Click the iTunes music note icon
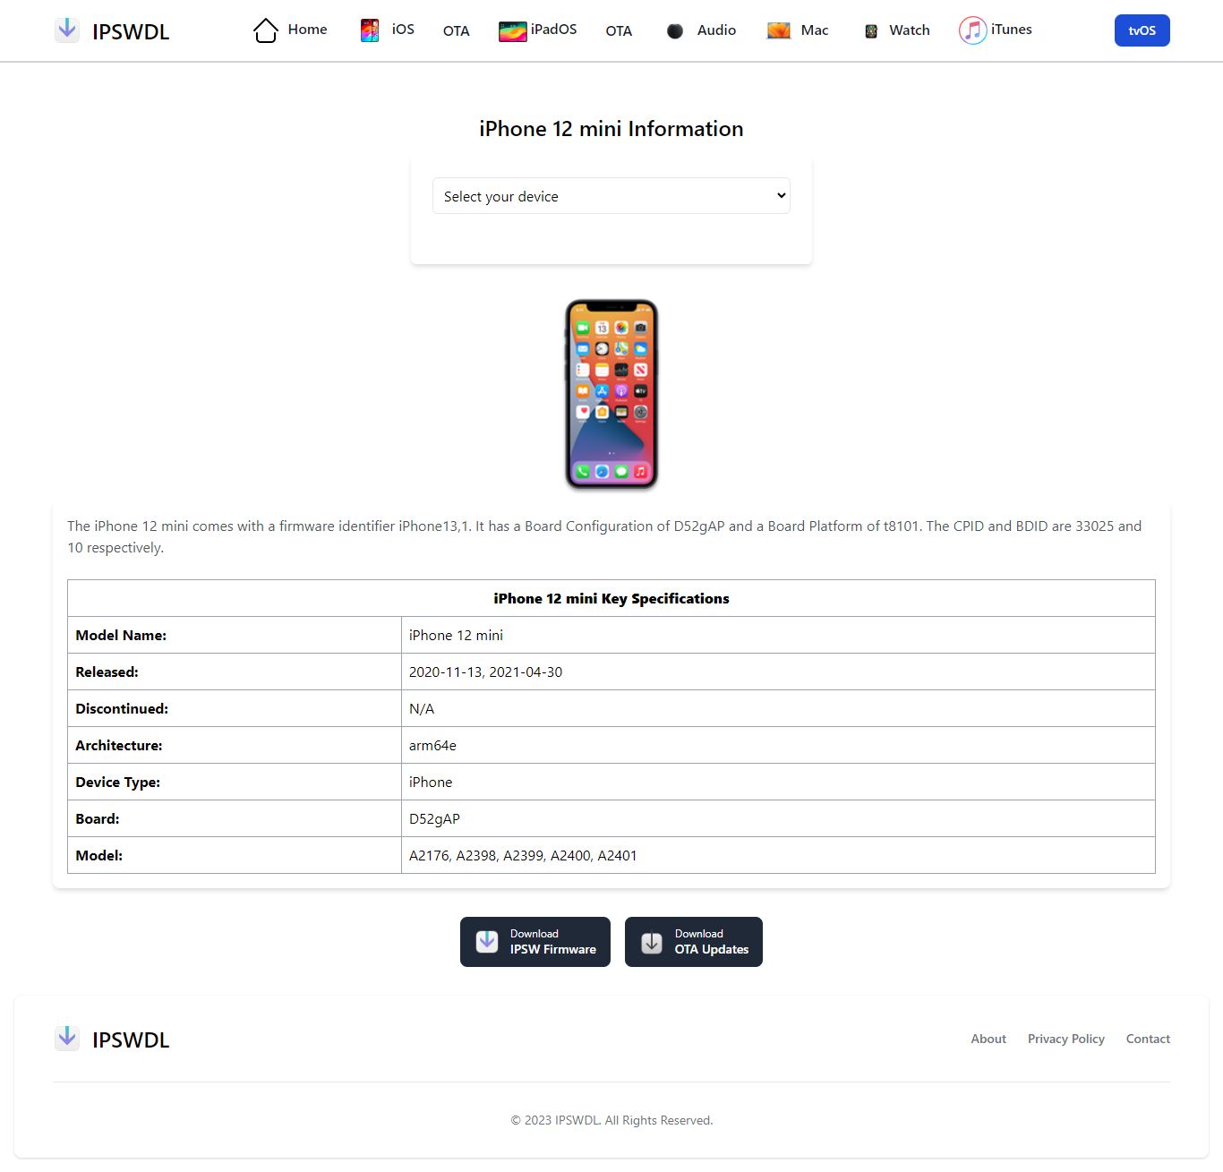The image size is (1223, 1172). coord(973,30)
